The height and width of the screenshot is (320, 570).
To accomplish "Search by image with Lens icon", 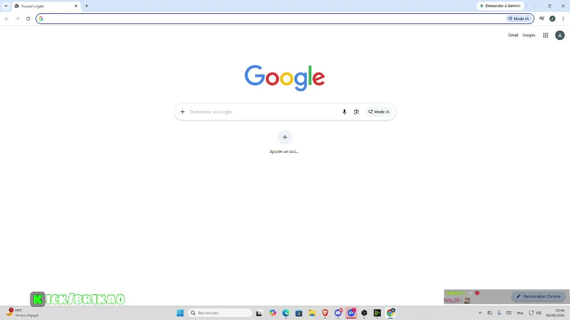I will (x=356, y=112).
